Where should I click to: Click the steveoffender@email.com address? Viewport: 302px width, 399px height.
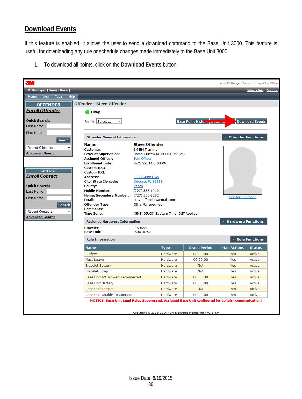pos(154,200)
